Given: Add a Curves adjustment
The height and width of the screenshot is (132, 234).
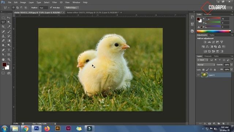Looking at the screenshot, I should tap(214, 42).
